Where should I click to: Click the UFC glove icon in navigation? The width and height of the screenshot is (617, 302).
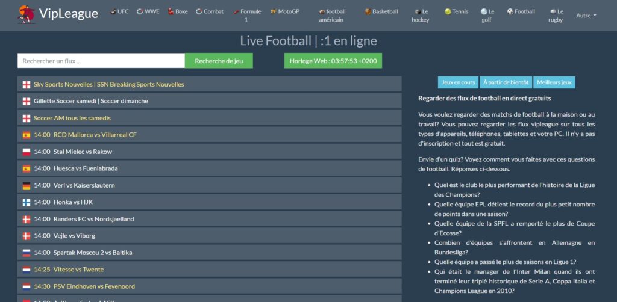[x=113, y=12]
